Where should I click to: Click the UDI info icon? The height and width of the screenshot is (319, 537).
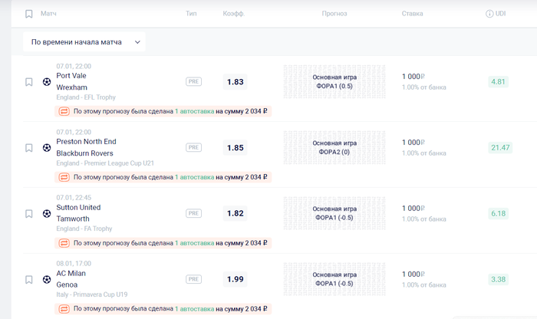pos(489,14)
